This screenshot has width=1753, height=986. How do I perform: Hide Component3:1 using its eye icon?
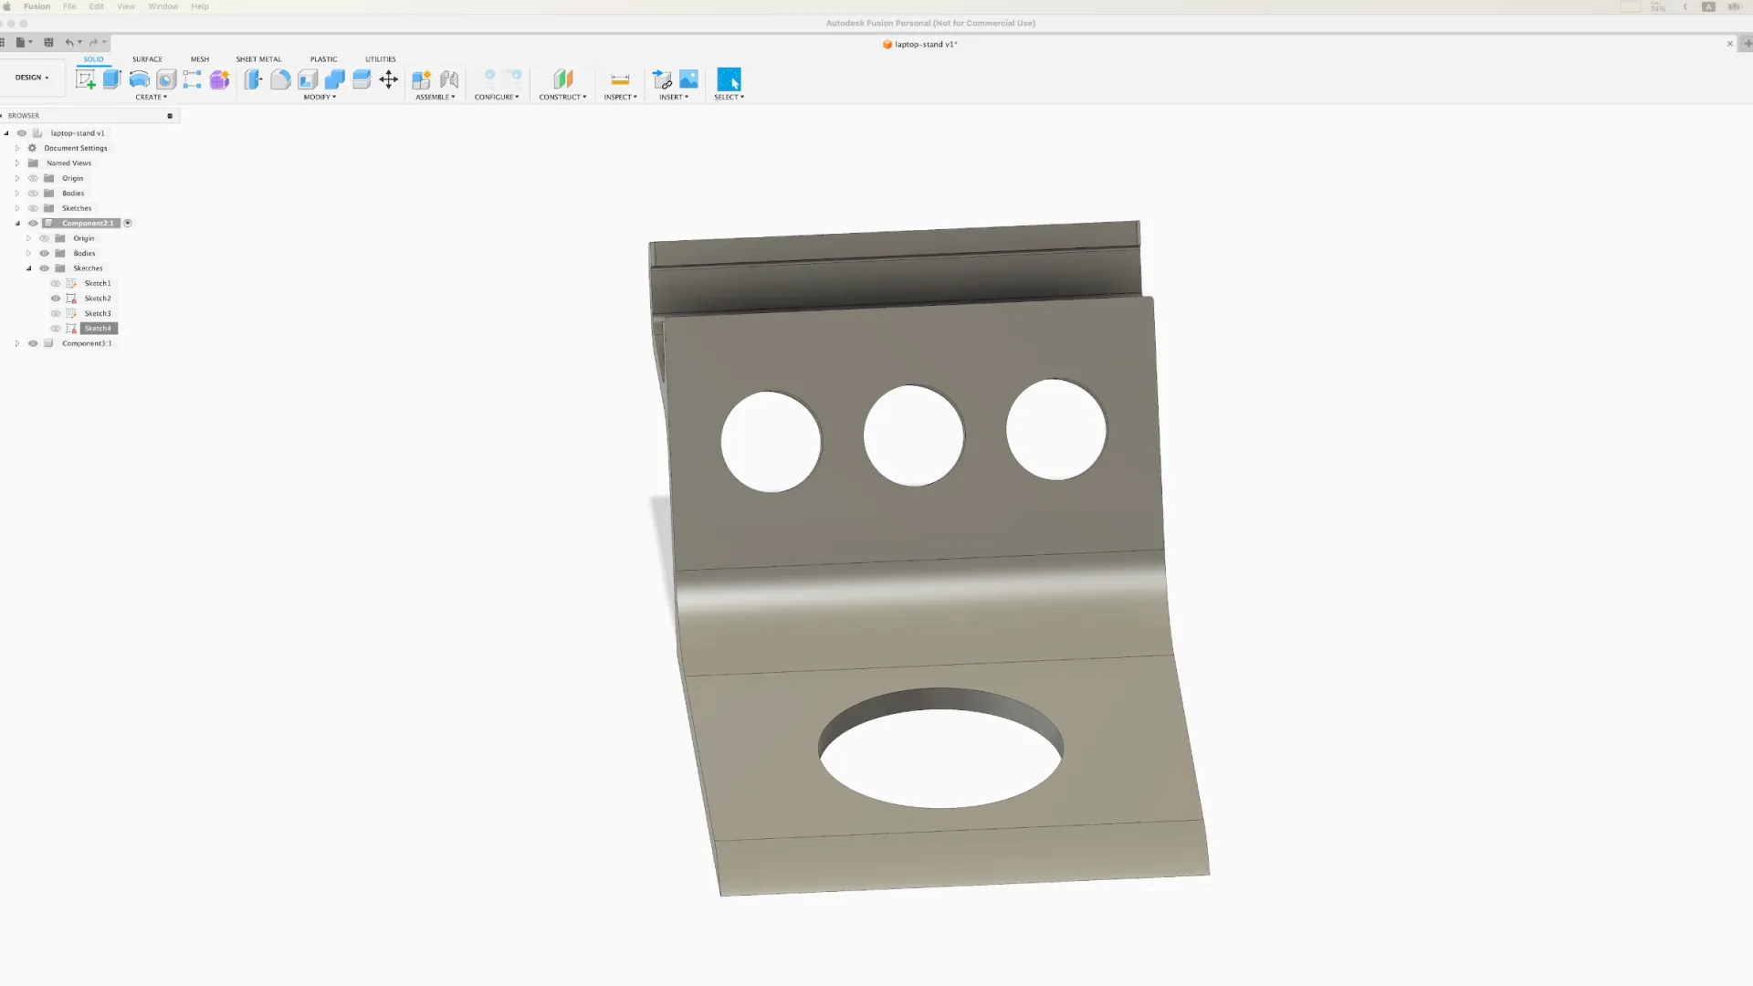(33, 343)
